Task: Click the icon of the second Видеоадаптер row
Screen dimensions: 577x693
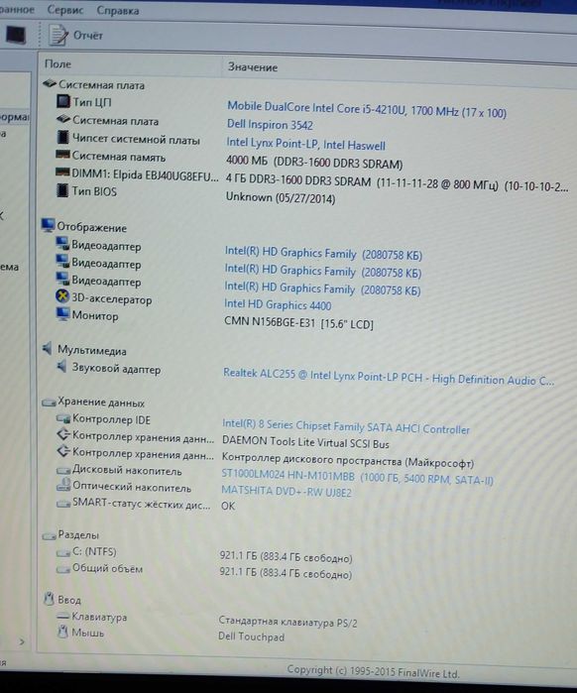Action: click(62, 261)
